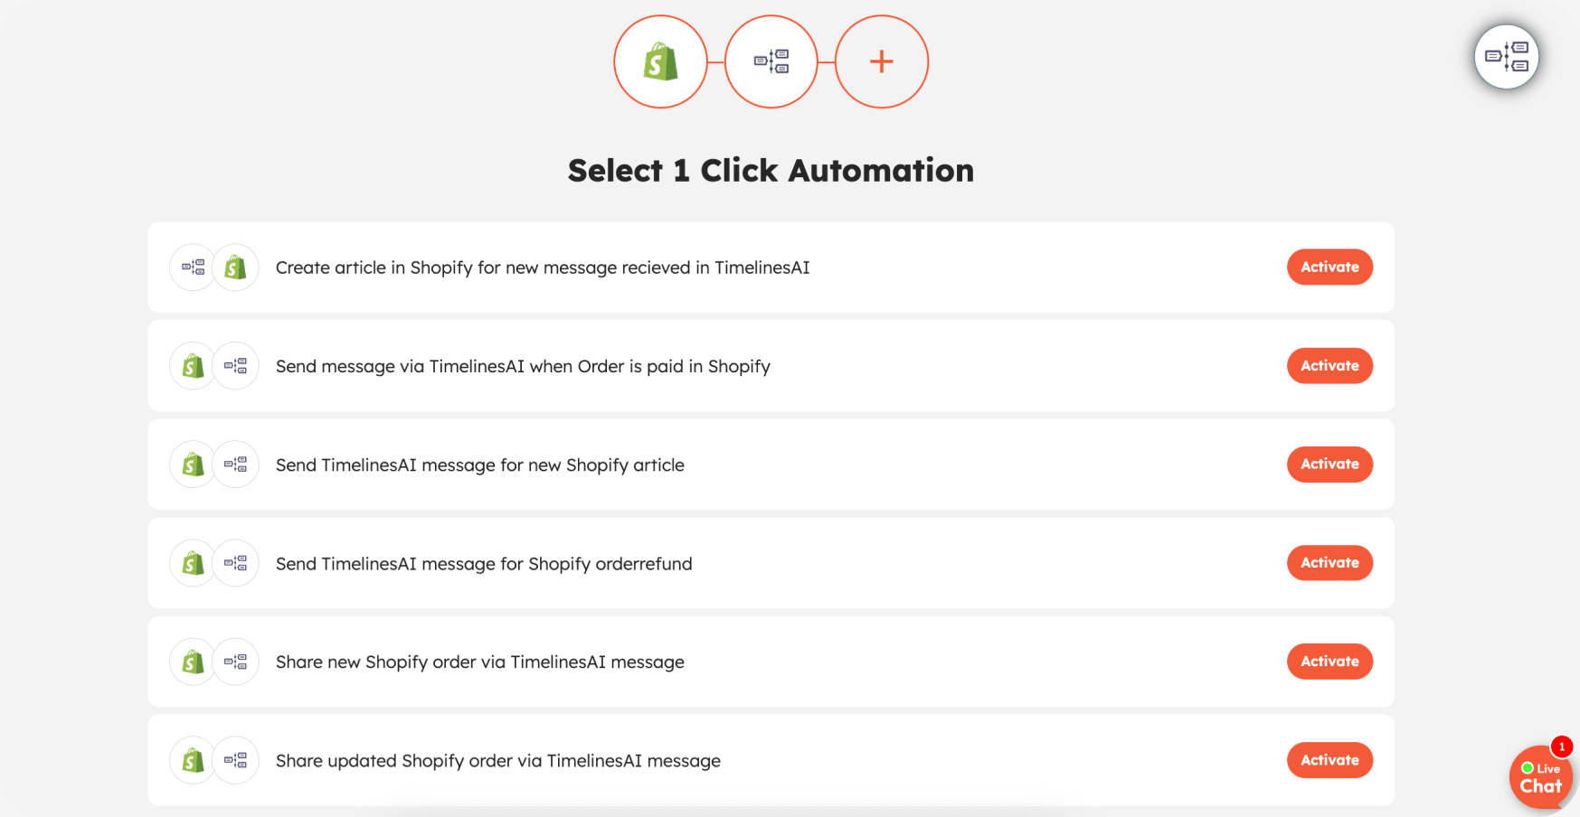The width and height of the screenshot is (1580, 817).
Task: Activate 'Send TimelinesAI message for new Shopify article'
Action: click(x=1329, y=464)
